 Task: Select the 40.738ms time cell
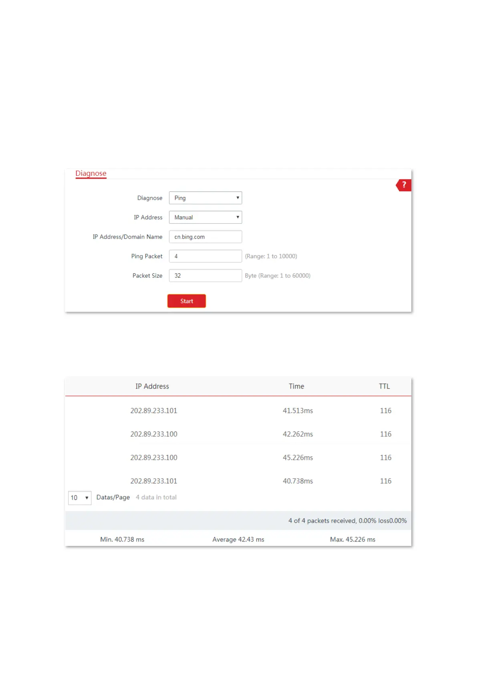298,481
